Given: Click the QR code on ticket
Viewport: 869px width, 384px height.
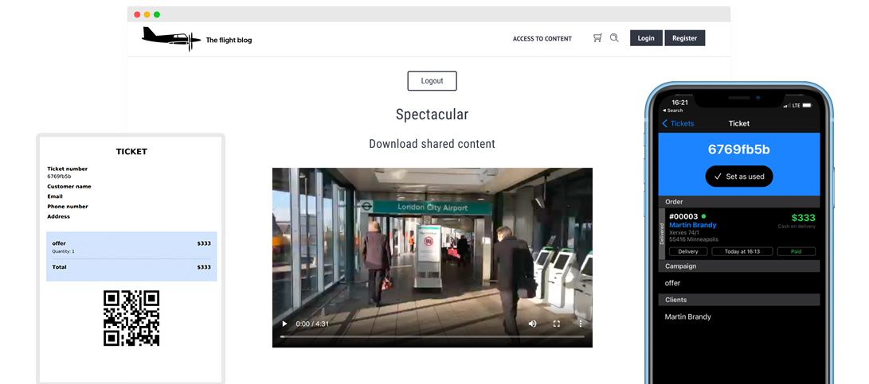Looking at the screenshot, I should (x=131, y=318).
